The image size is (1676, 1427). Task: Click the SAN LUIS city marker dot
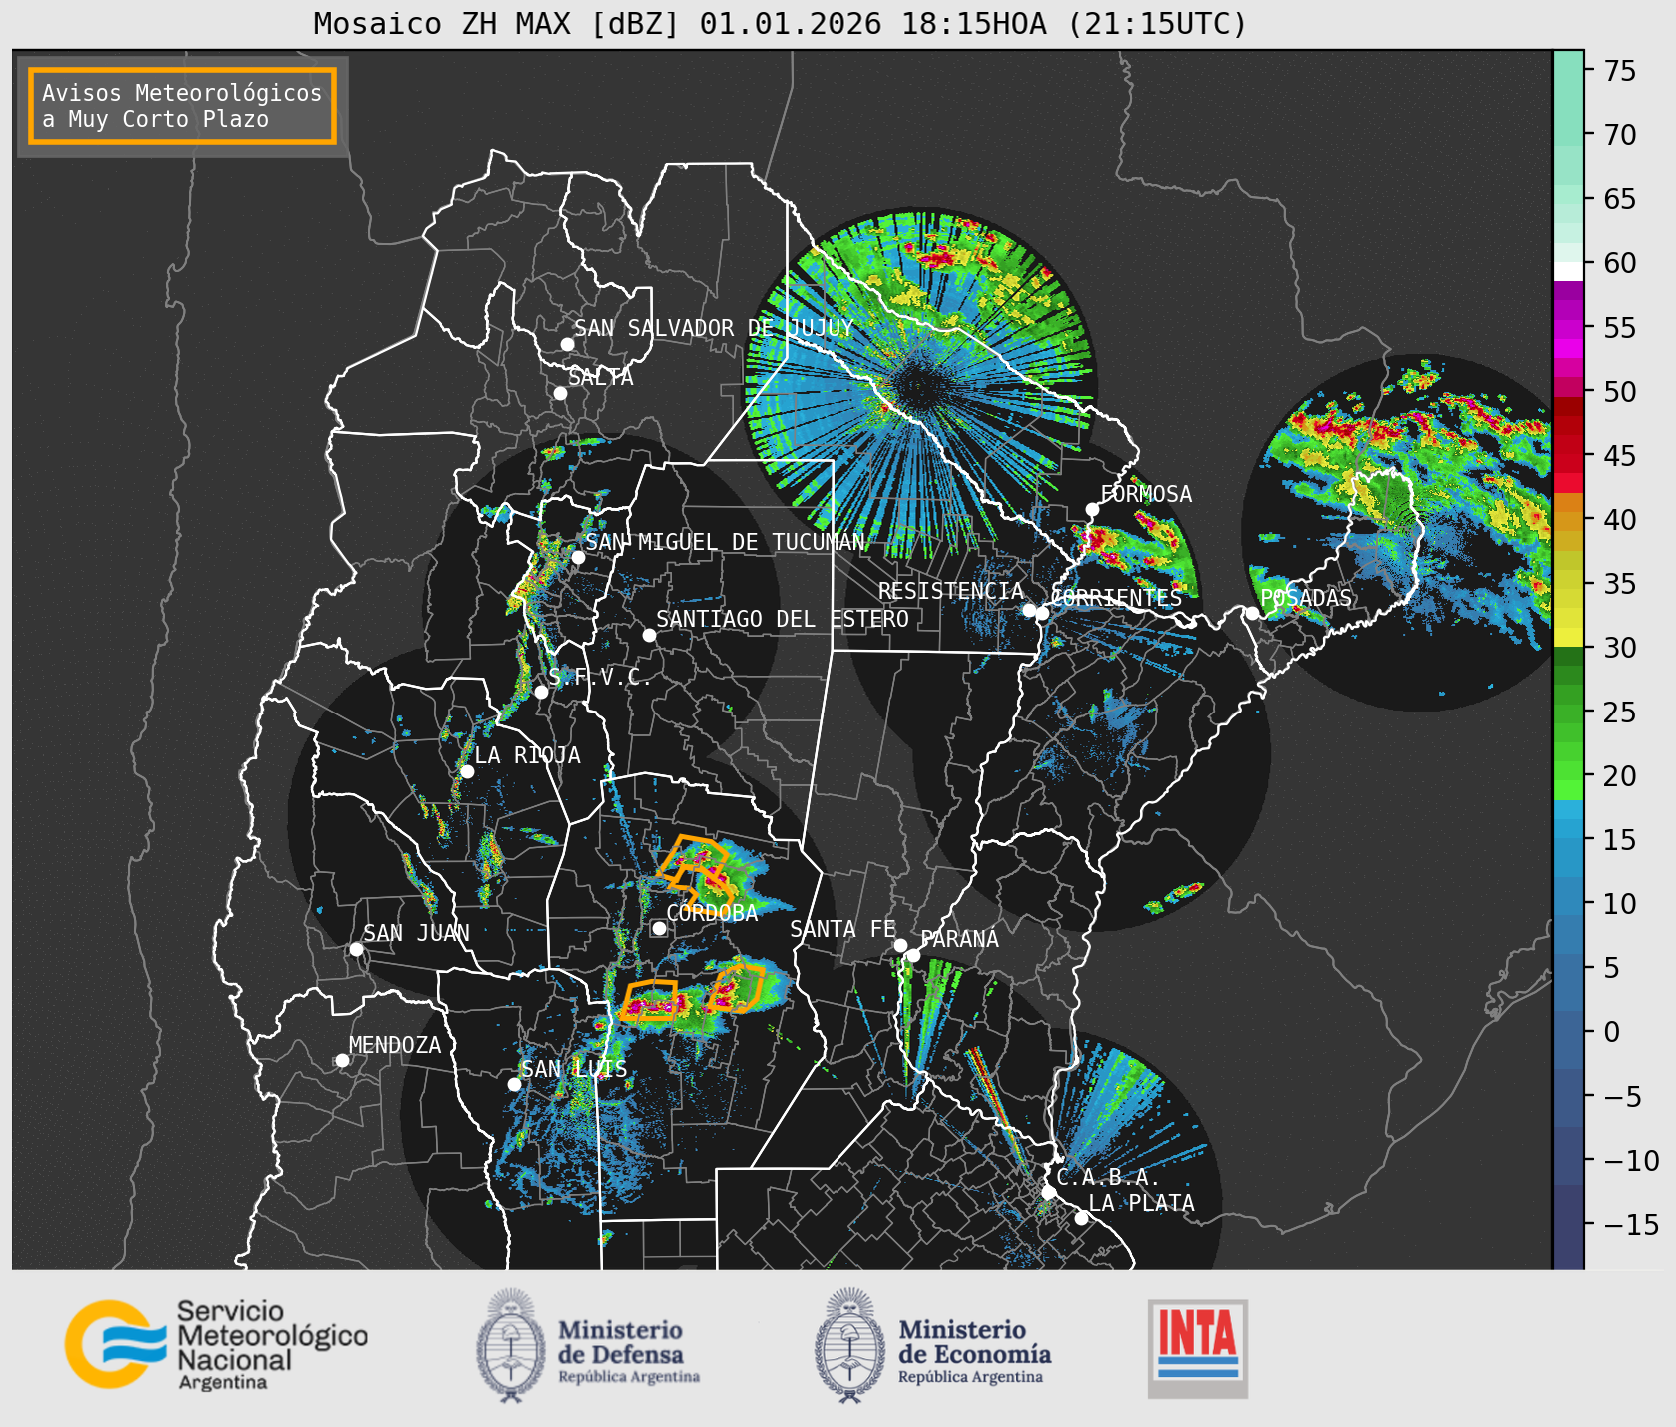(x=514, y=1084)
